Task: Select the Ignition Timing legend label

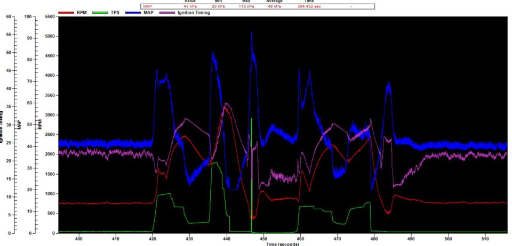Action: 194,13
